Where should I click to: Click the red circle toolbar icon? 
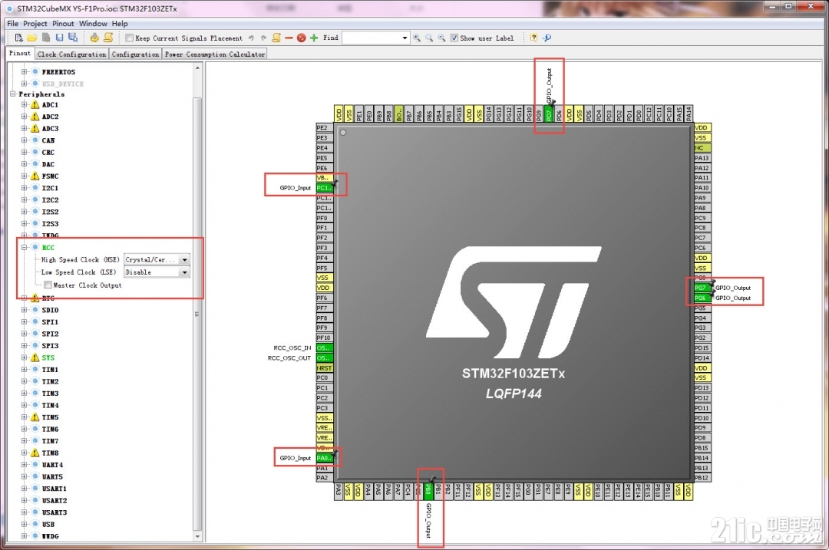302,38
